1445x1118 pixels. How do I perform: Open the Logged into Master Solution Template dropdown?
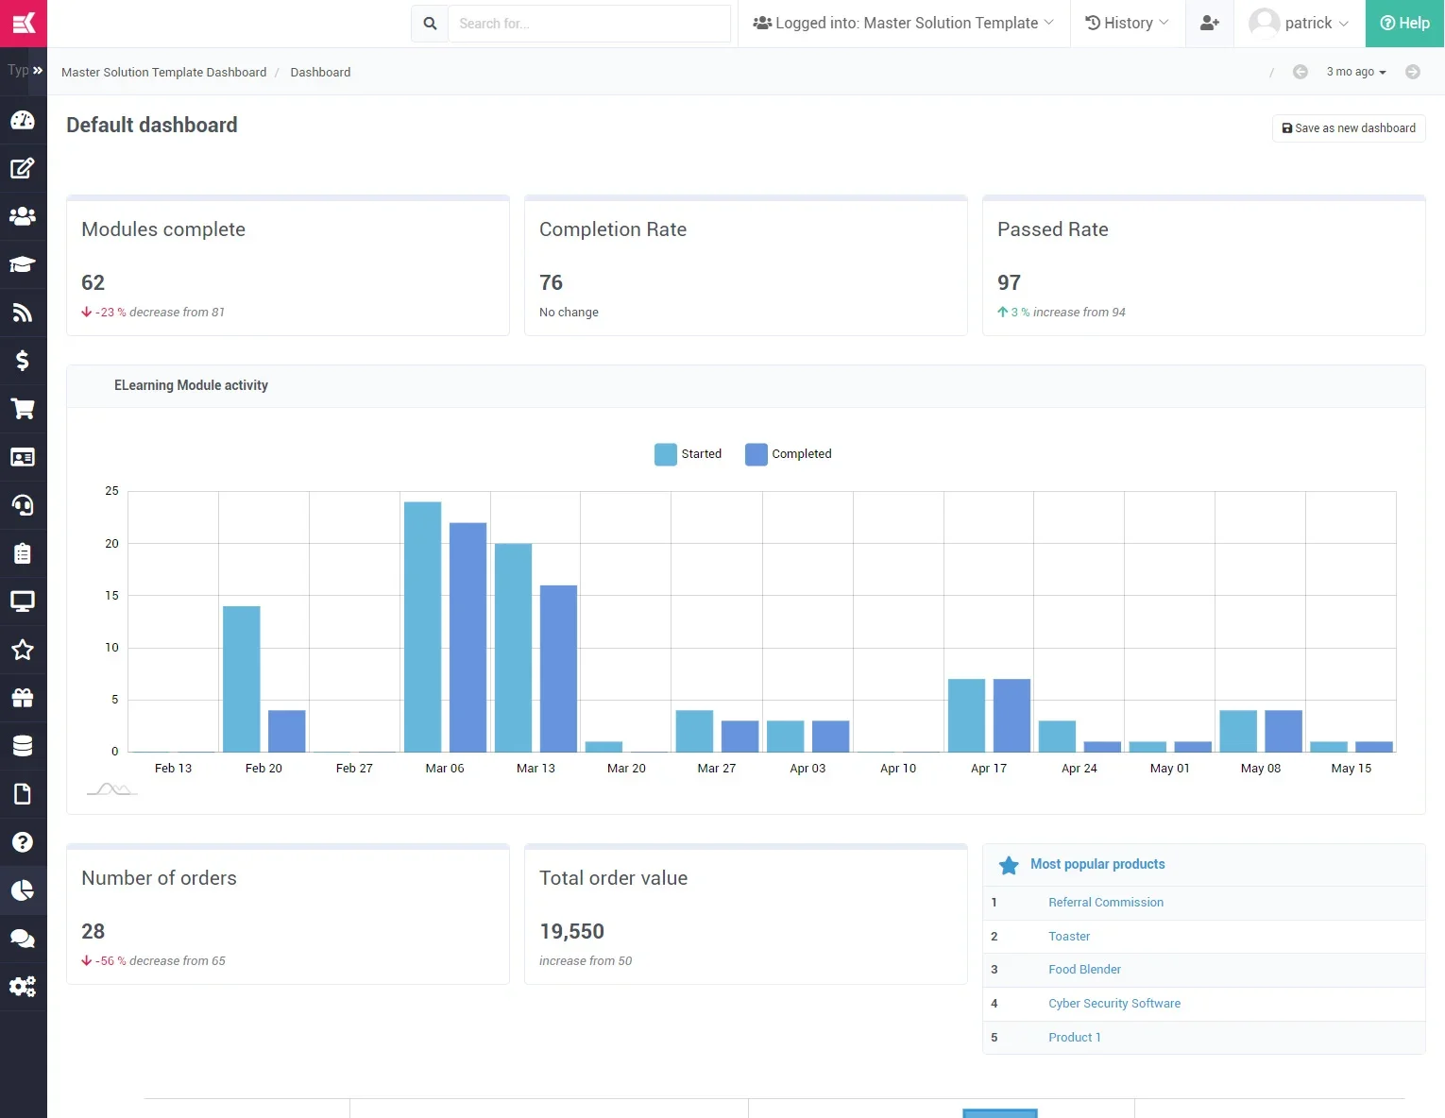(x=903, y=24)
